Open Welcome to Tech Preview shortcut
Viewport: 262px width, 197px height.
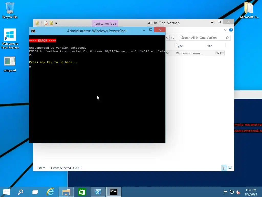(10, 39)
